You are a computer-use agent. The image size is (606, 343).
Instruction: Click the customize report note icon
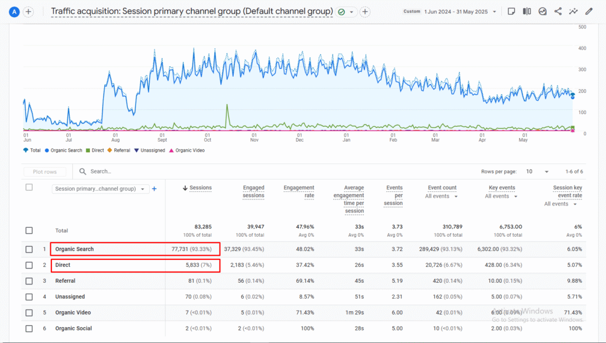tap(511, 12)
